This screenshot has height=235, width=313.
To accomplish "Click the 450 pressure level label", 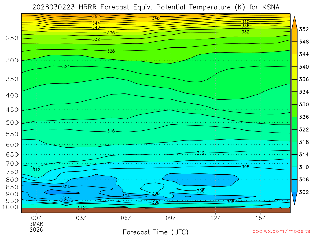I will [x=12, y=110].
